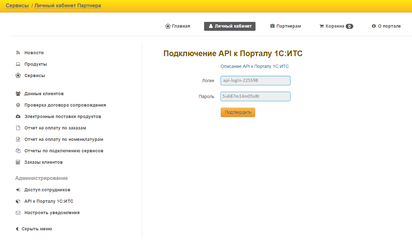Open Отчеты по подключению сервисов
The image size is (412, 244).
64,151
